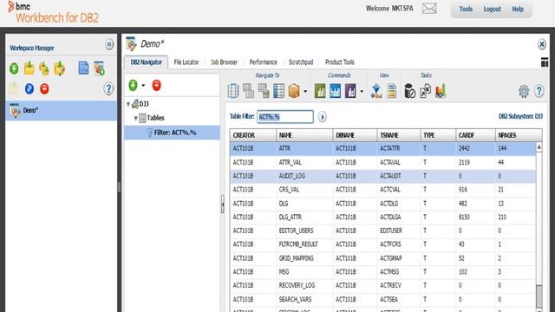The width and height of the screenshot is (555, 312).
Task: Click the orange package box icon
Action: pyautogui.click(x=294, y=91)
